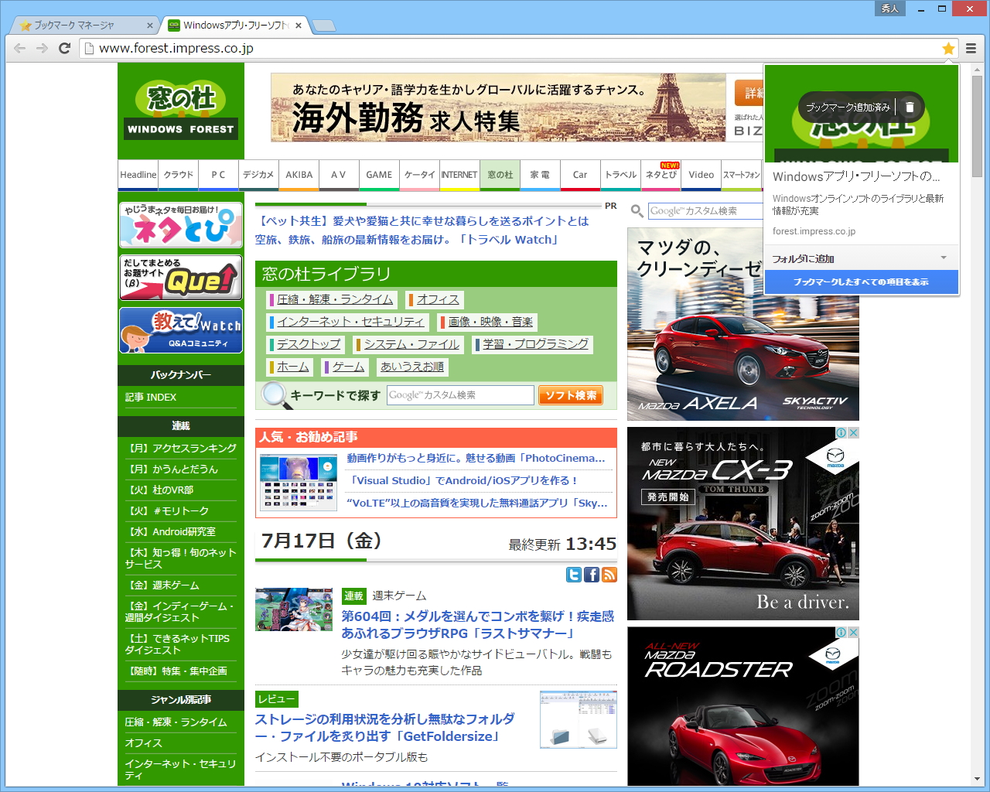Reload the page using the refresh icon
990x792 pixels.
point(65,48)
